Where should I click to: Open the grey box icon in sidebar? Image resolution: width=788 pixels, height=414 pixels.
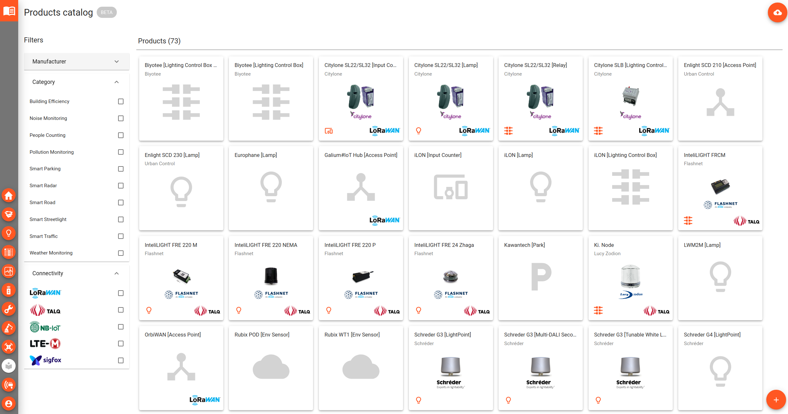click(x=9, y=366)
